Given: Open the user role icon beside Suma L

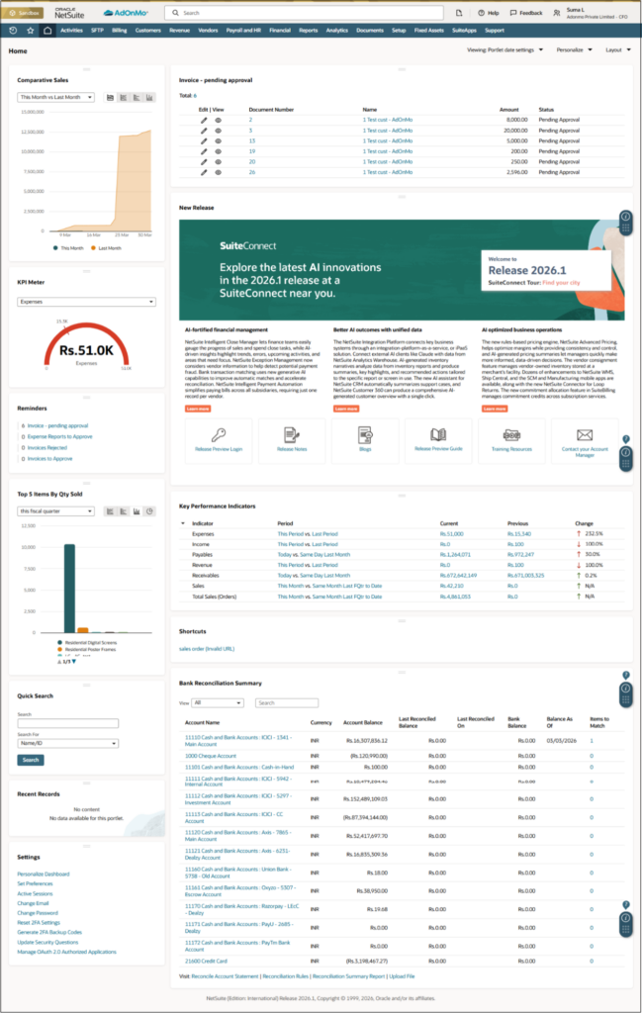Looking at the screenshot, I should 557,13.
